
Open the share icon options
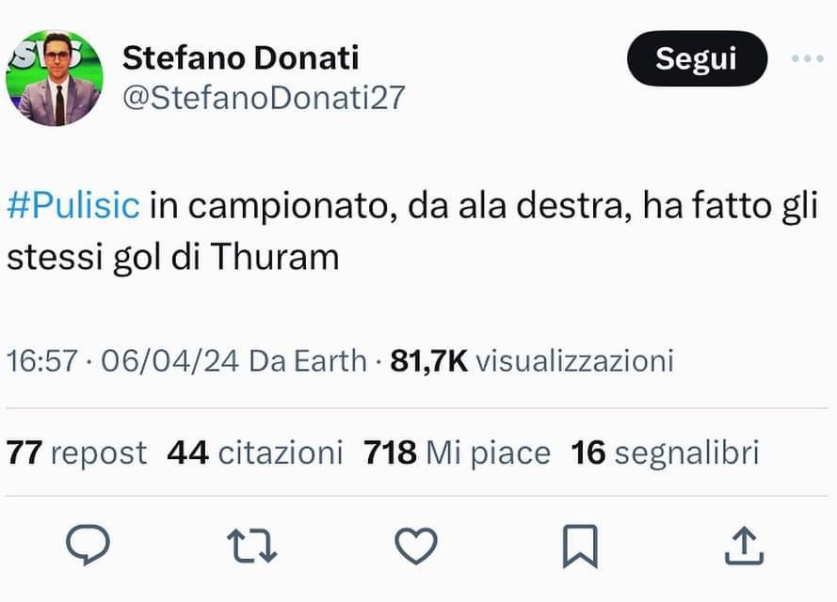[744, 545]
